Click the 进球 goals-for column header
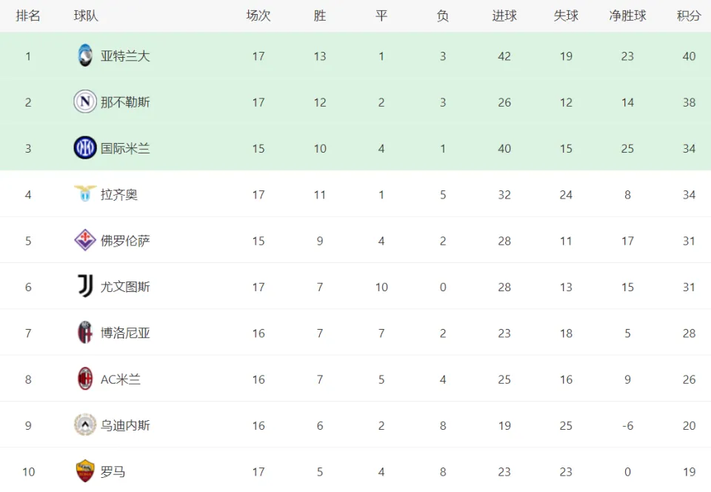The image size is (711, 492). [504, 16]
